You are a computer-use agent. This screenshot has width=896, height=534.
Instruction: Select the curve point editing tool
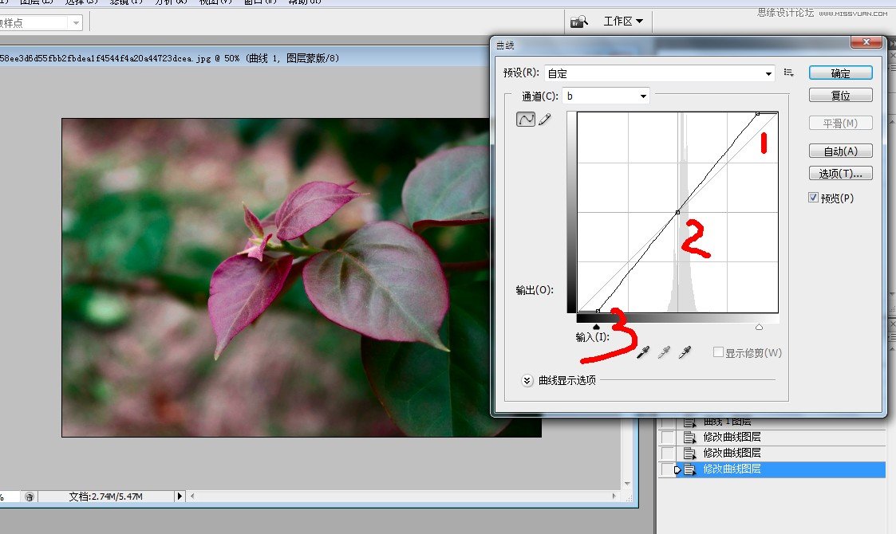point(526,119)
